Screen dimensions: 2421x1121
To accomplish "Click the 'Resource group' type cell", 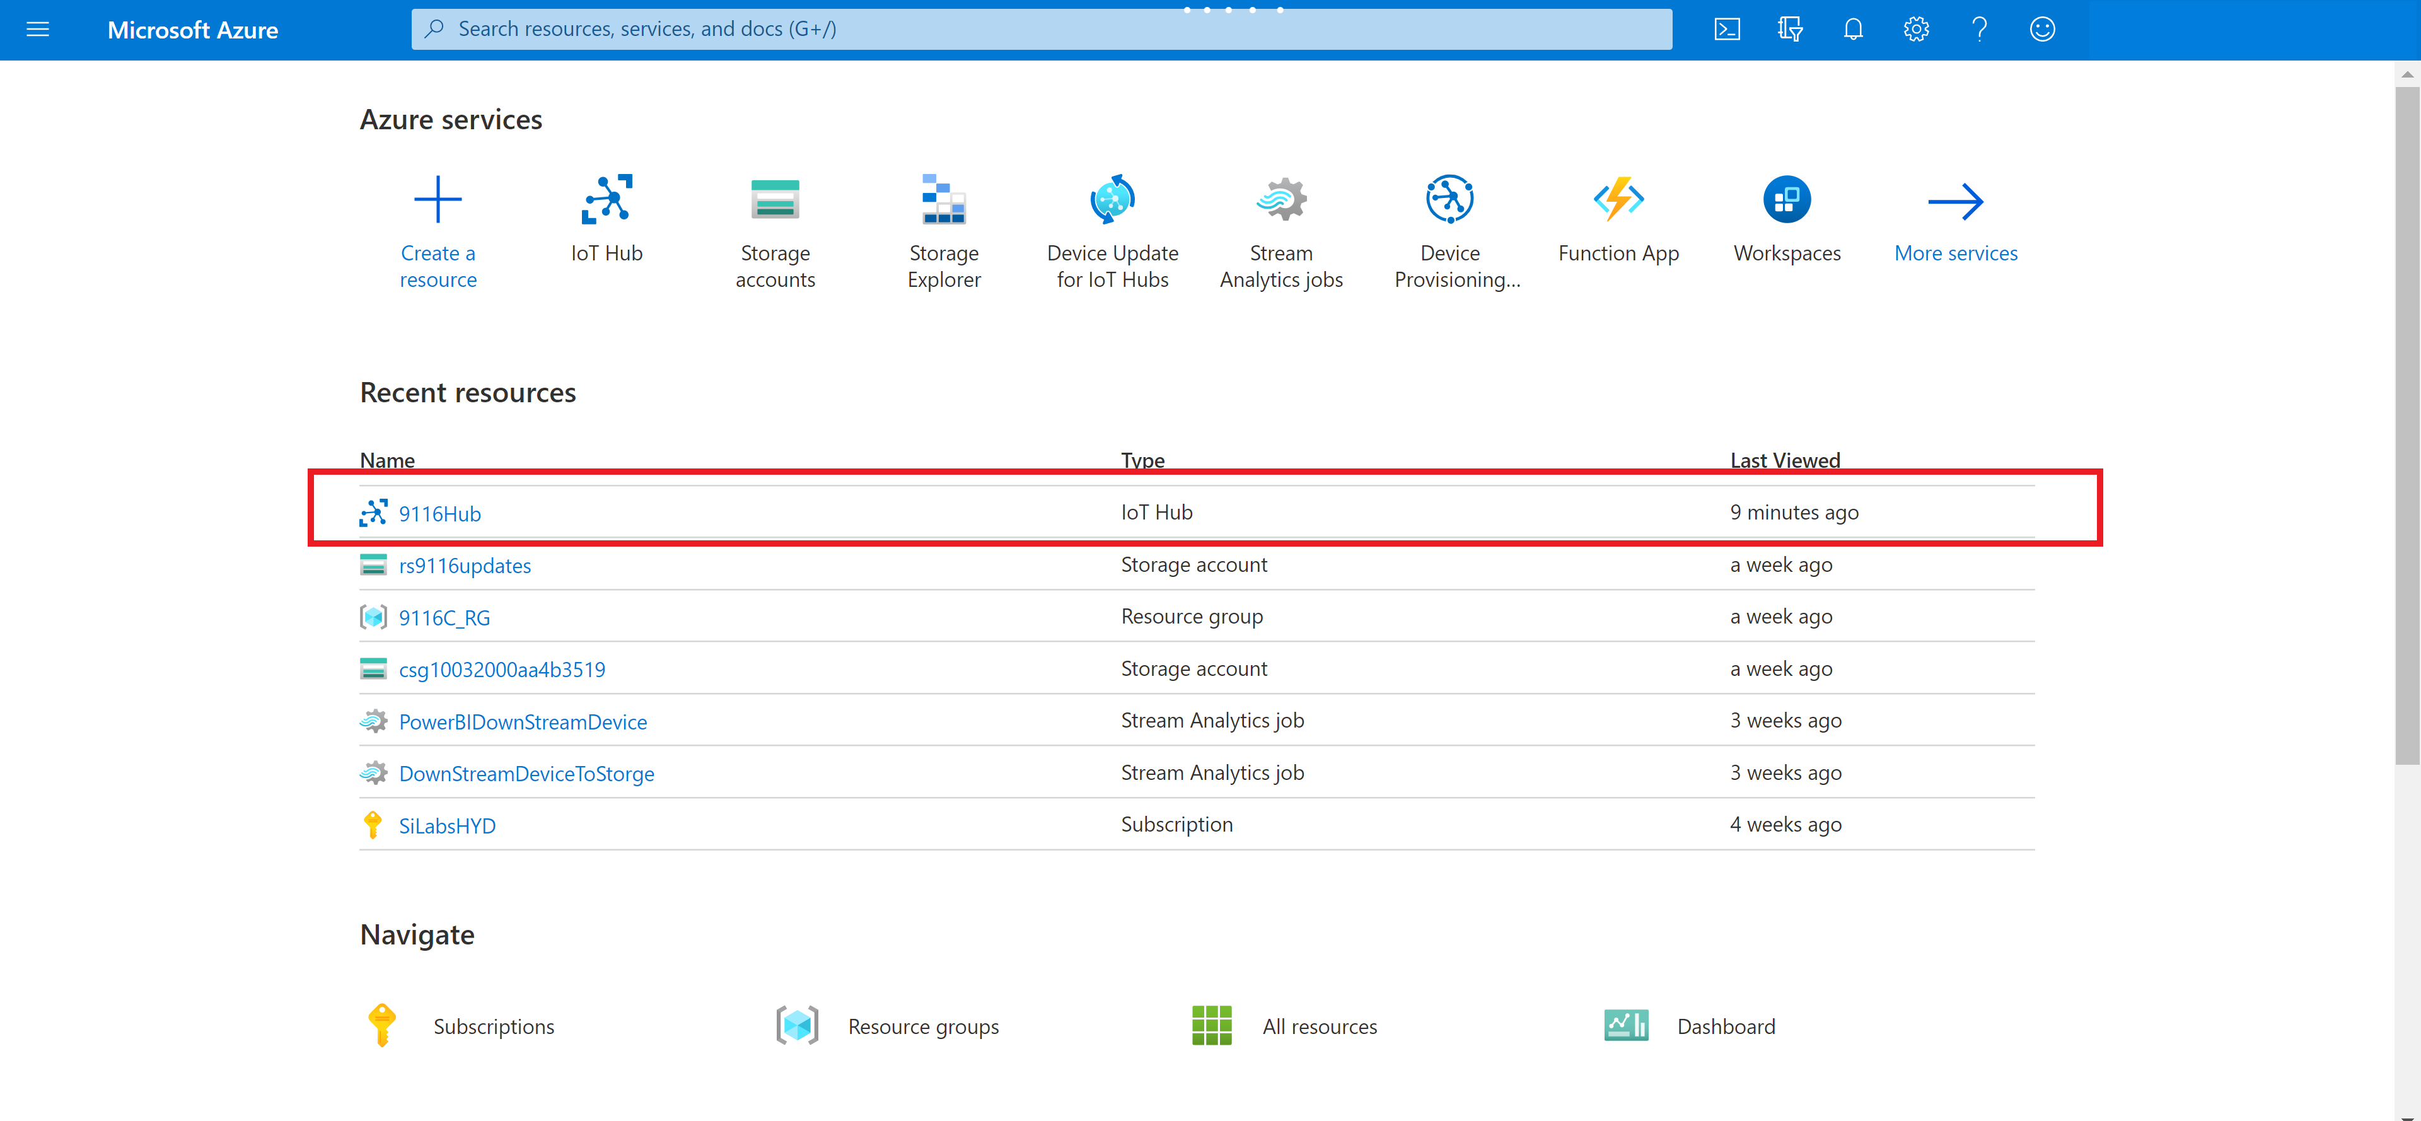I will tap(1192, 617).
